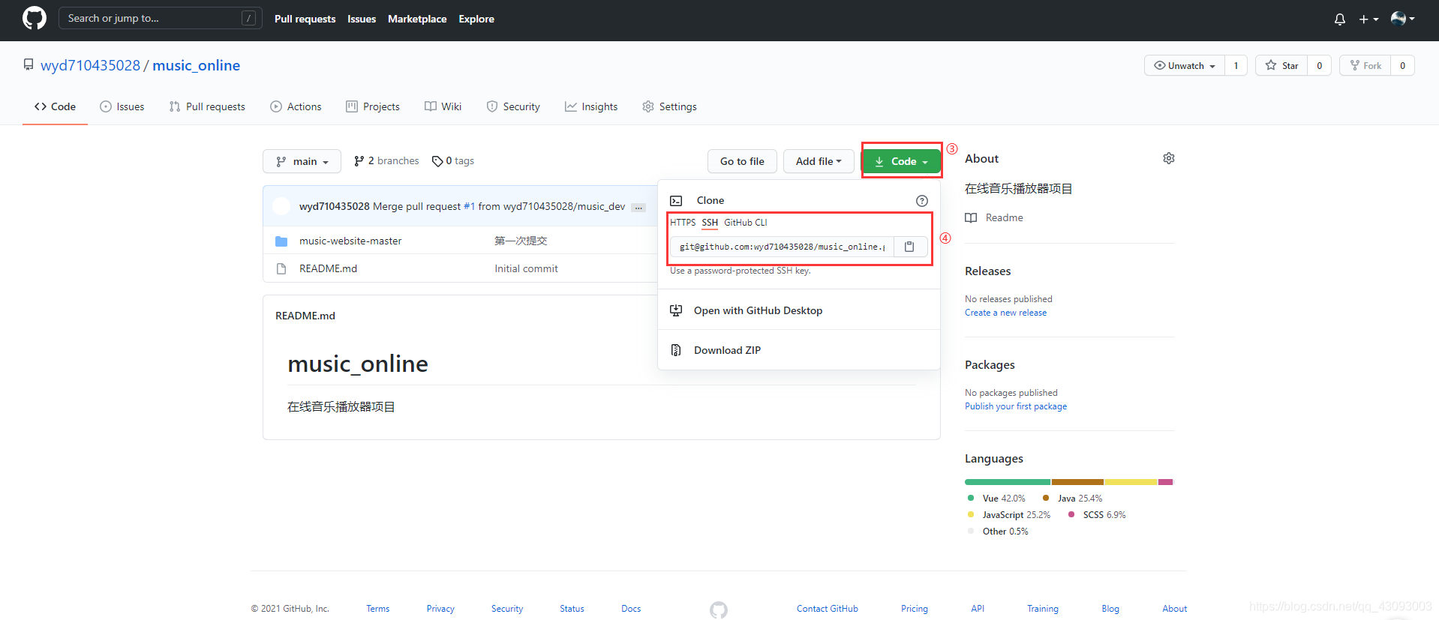Switch to the Settings tab
Screen dimensions: 1439x620
pyautogui.click(x=669, y=106)
